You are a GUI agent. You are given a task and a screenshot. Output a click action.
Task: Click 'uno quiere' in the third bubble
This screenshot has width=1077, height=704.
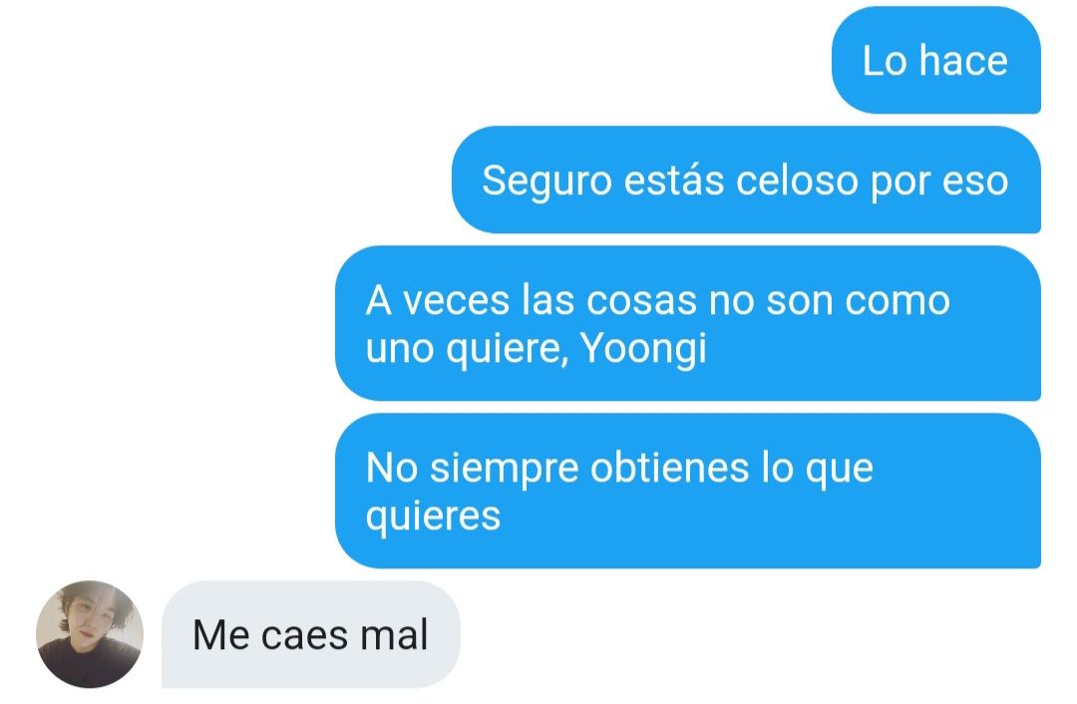(467, 349)
